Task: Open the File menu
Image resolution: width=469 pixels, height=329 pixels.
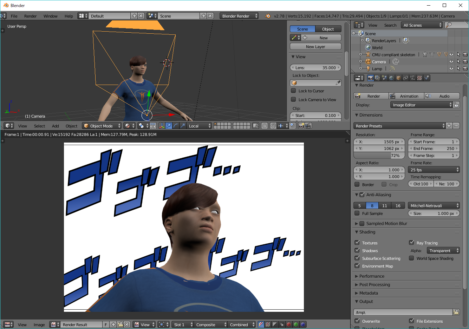Action: point(14,16)
